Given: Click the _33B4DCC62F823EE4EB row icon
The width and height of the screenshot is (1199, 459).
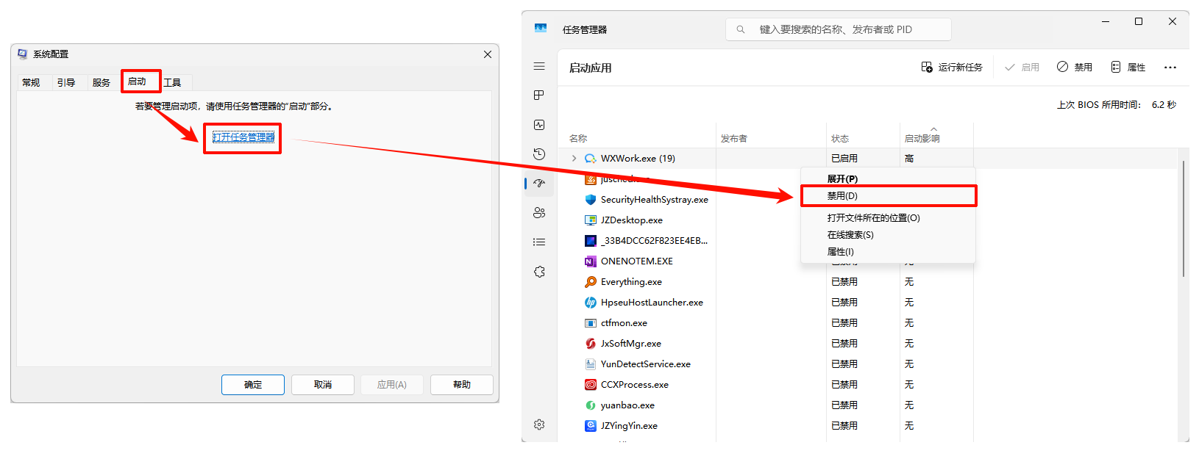Looking at the screenshot, I should point(590,241).
